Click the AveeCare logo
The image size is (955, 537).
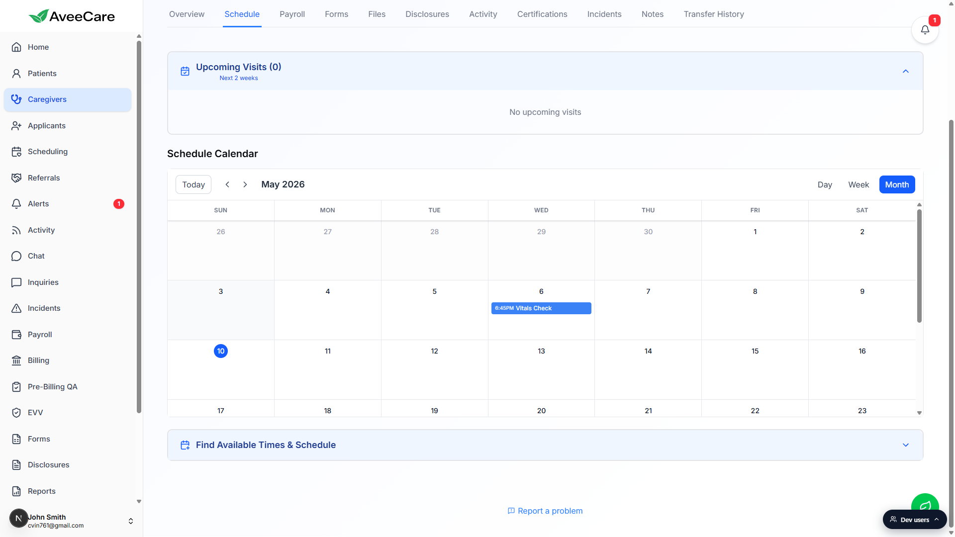[72, 16]
